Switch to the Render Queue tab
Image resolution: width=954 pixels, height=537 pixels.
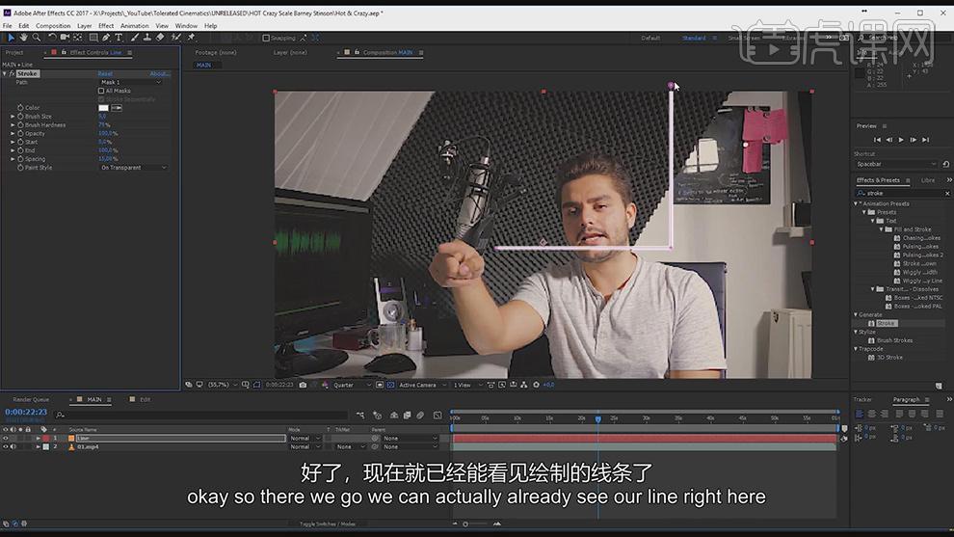coord(31,399)
